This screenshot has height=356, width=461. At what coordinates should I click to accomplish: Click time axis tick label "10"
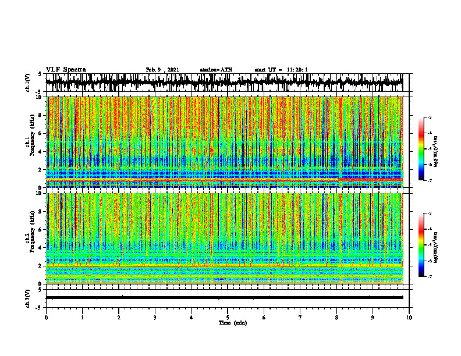tap(409, 318)
